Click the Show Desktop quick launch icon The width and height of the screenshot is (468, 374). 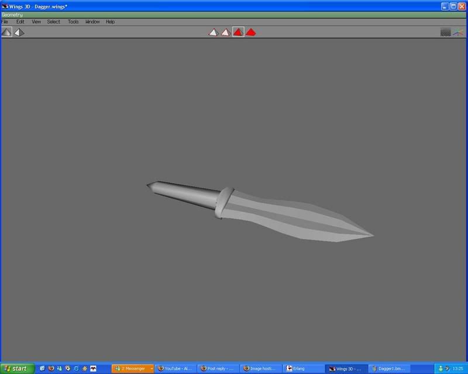tap(42, 368)
